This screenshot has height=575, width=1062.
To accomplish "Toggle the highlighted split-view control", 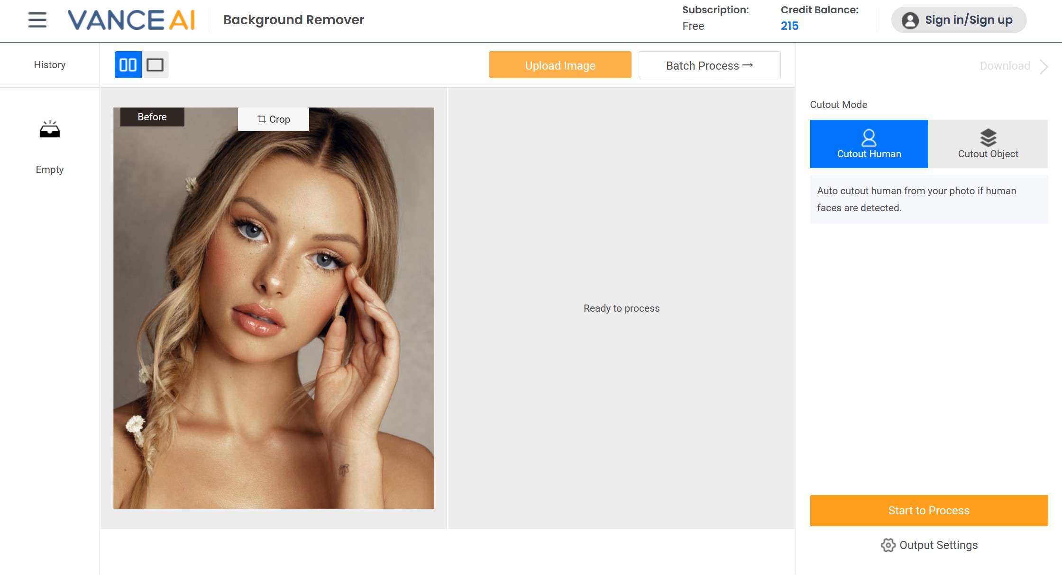I will [x=128, y=64].
